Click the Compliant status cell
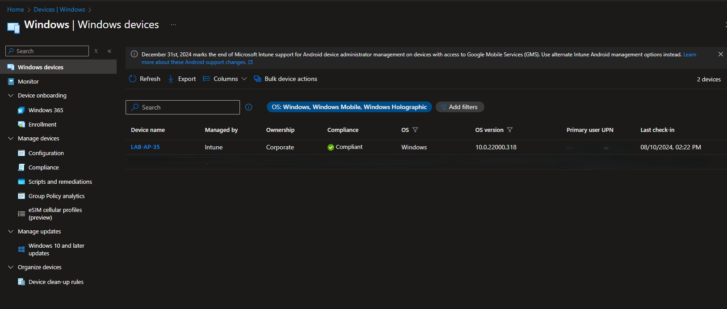 coord(345,147)
